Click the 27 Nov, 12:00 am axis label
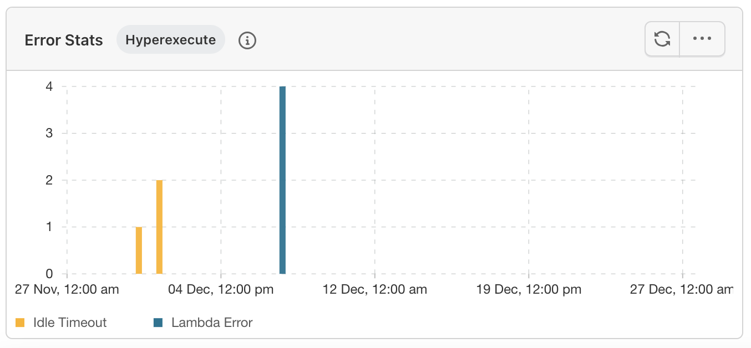 [67, 289]
